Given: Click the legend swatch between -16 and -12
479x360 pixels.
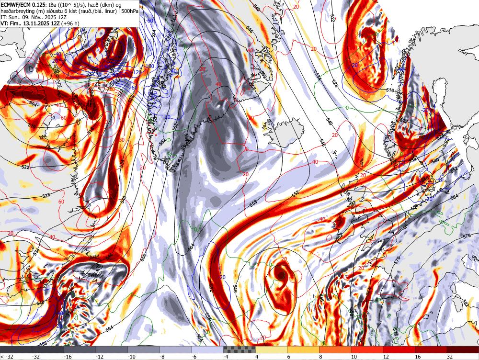Looking at the screenshot, I should click(80, 349).
